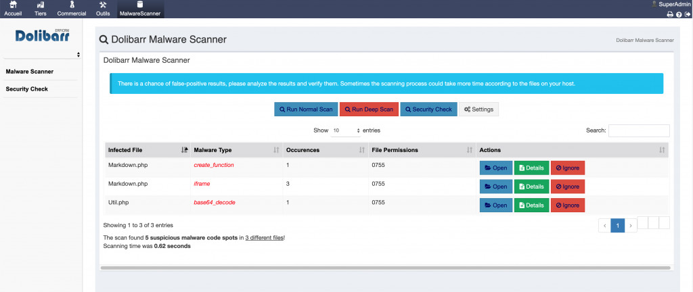Image resolution: width=693 pixels, height=292 pixels.
Task: Open the Commercial module icon
Action: [x=71, y=5]
